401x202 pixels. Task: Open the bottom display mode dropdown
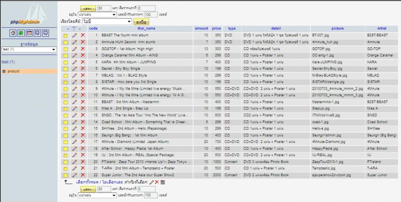(97, 195)
